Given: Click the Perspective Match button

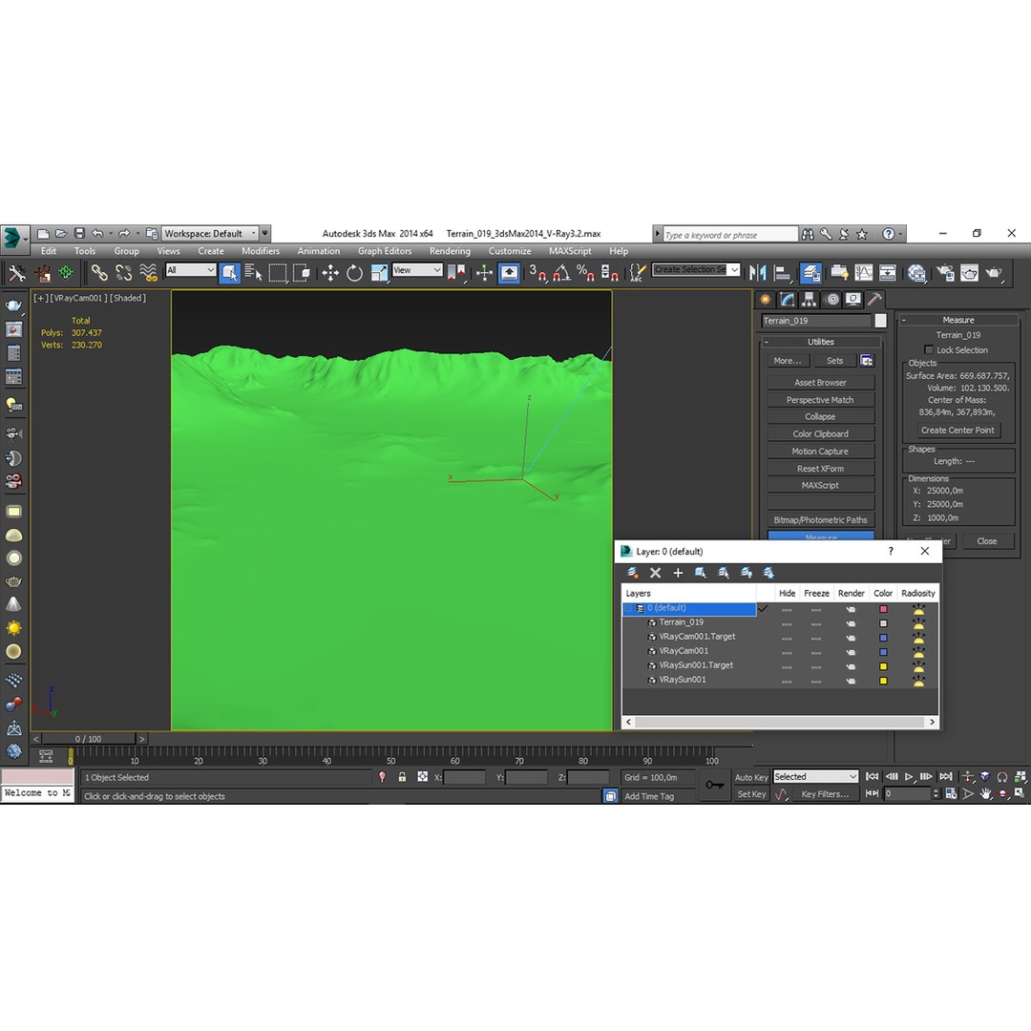Looking at the screenshot, I should click(821, 400).
